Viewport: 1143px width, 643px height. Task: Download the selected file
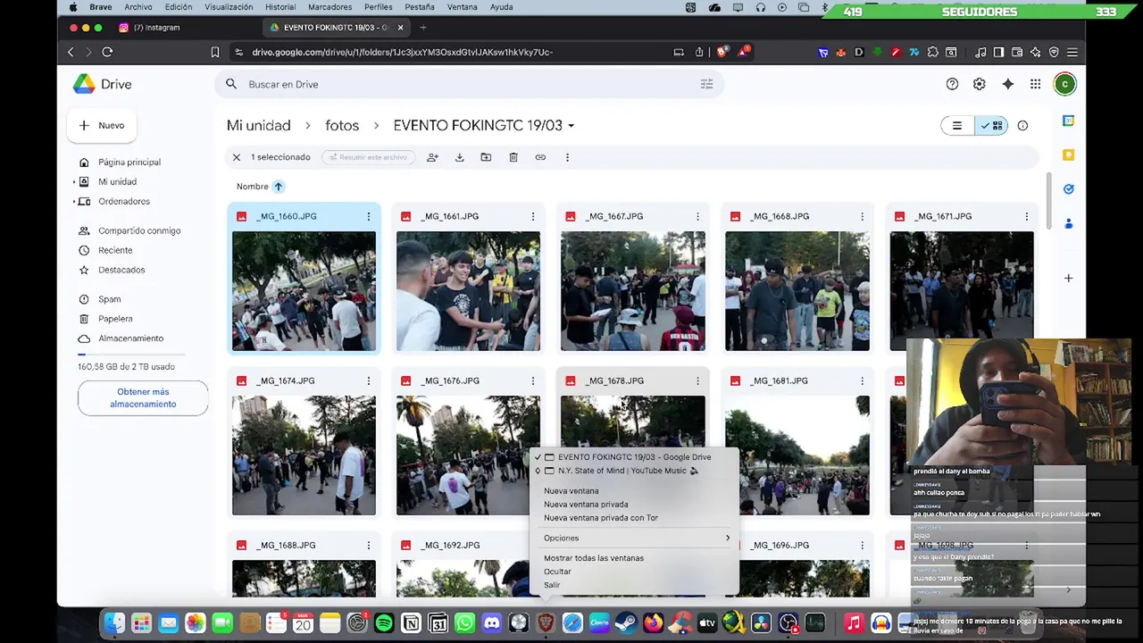click(x=459, y=157)
